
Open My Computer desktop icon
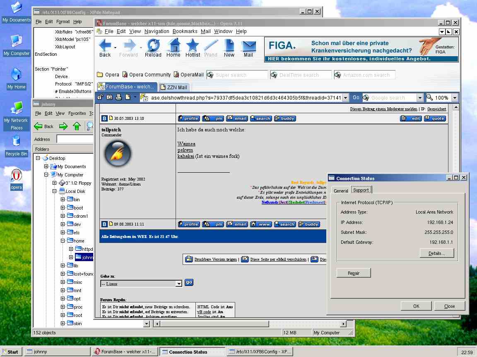pos(17,45)
